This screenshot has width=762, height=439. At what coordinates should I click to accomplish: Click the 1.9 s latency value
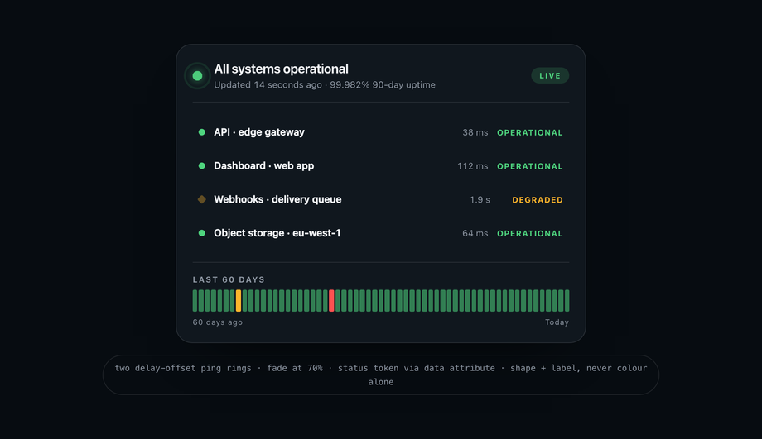tap(480, 200)
